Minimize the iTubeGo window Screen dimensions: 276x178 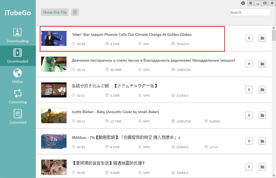click(258, 3)
